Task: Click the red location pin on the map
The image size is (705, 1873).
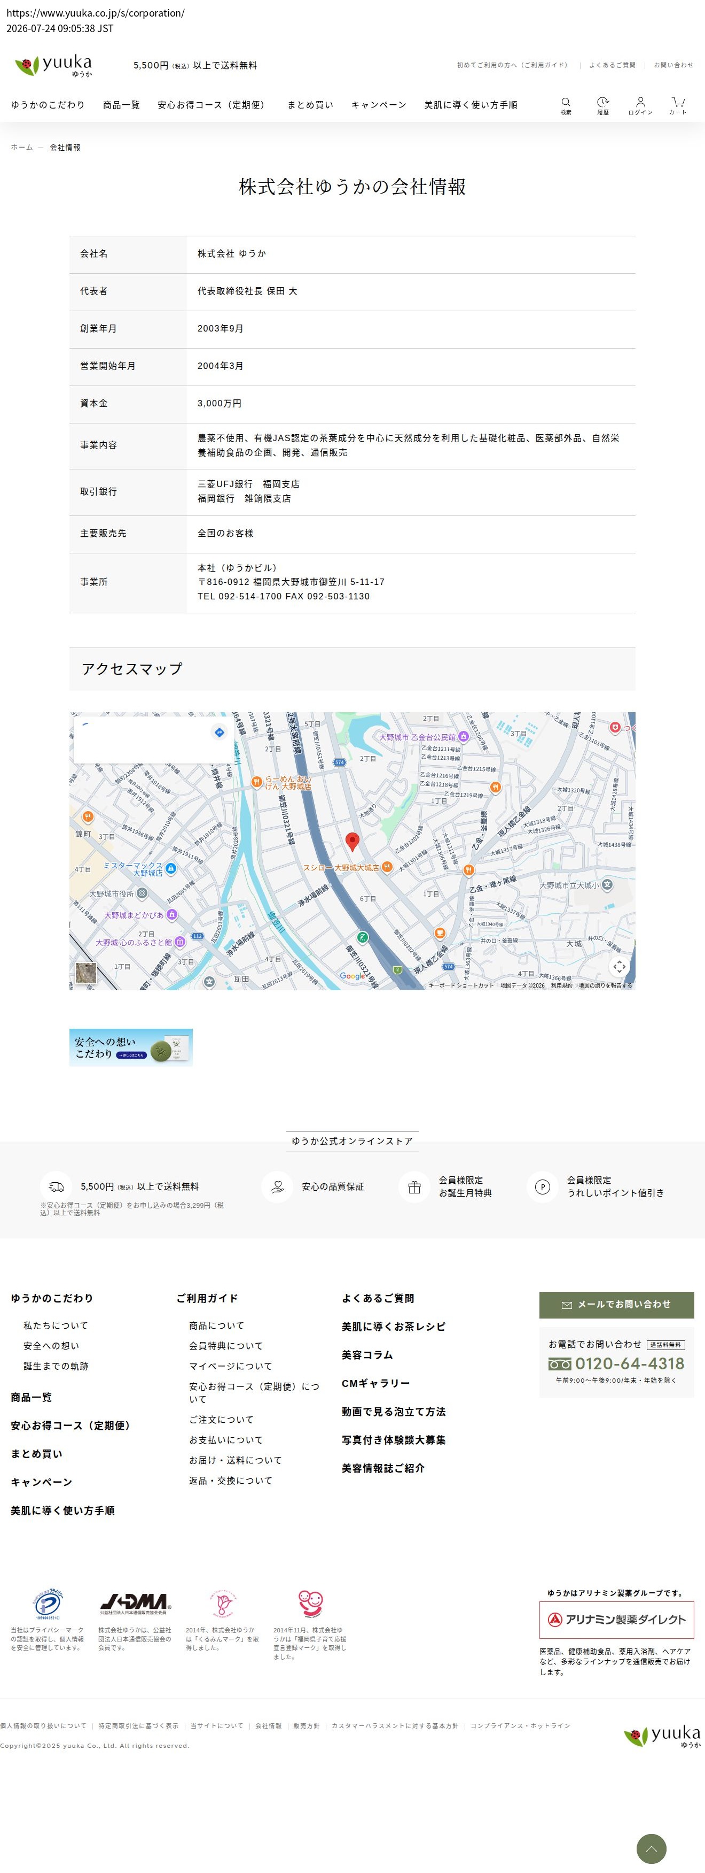Action: tap(352, 842)
